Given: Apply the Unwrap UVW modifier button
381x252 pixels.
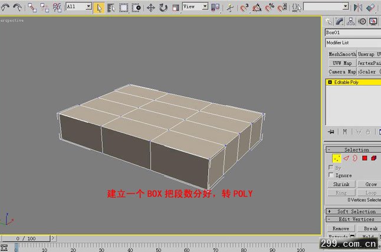Looking at the screenshot, I should [369, 54].
